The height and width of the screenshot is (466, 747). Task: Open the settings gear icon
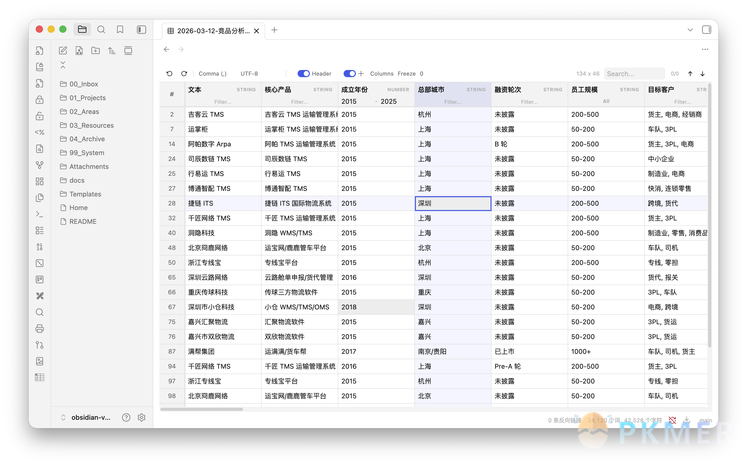pos(142,418)
